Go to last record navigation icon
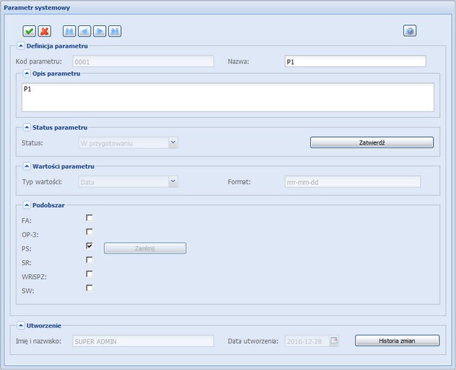 pos(115,31)
